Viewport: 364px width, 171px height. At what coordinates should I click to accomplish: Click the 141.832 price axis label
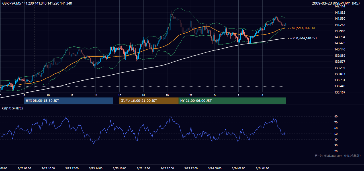tap(340, 13)
